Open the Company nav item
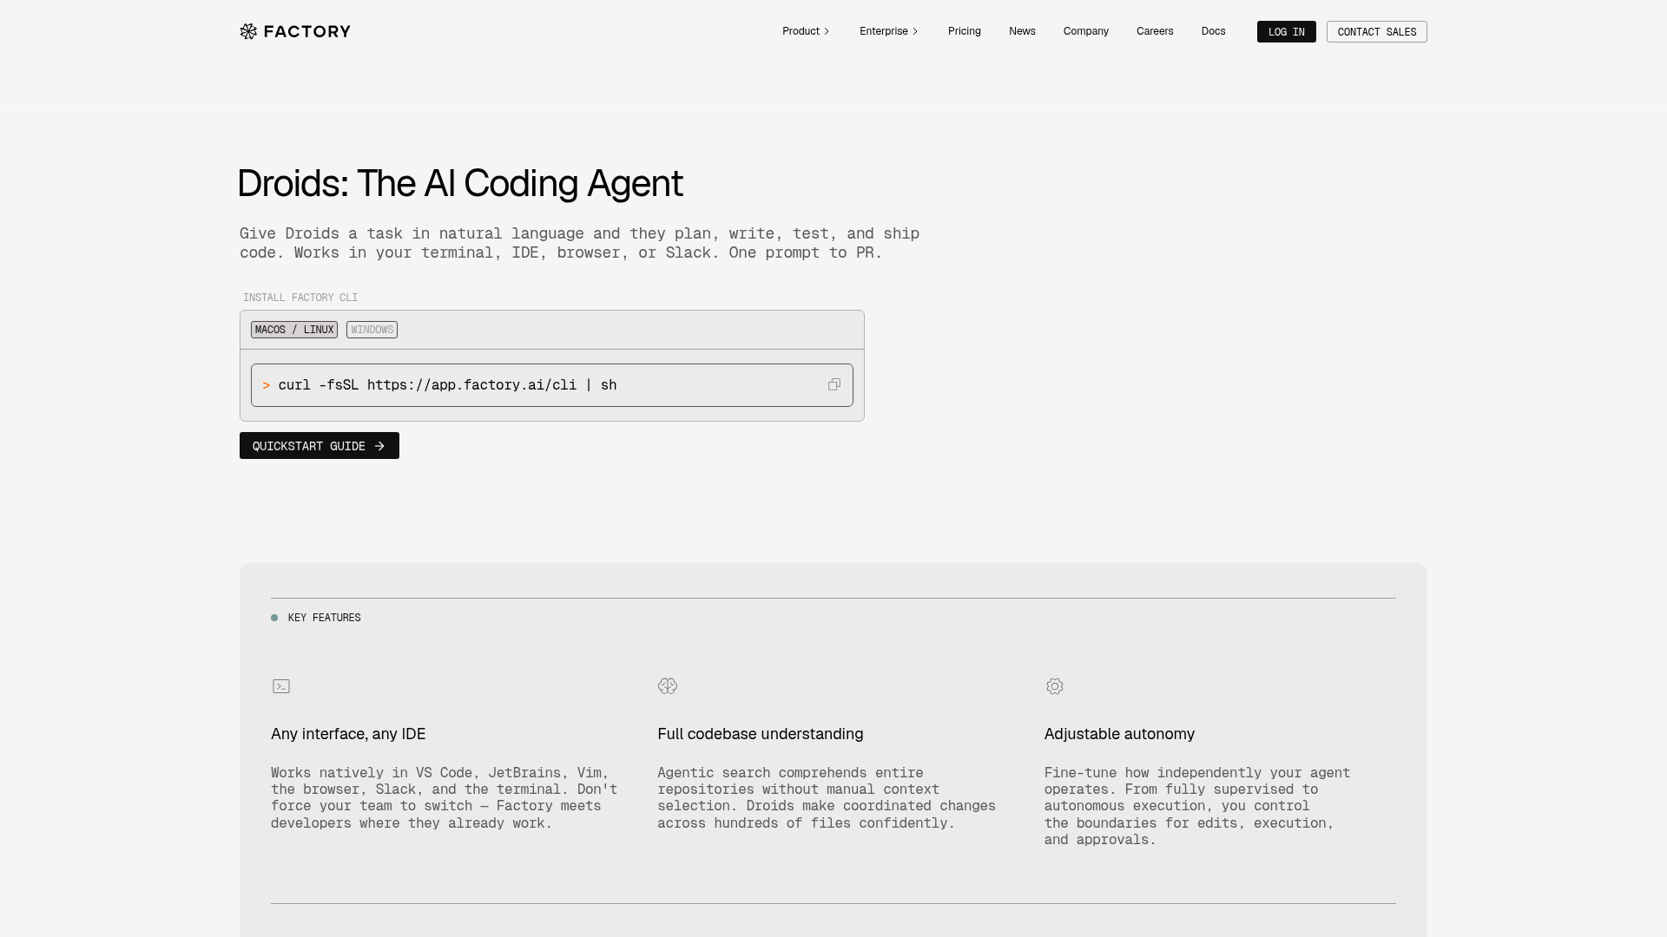Screen dimensions: 1667x937 [1086, 31]
